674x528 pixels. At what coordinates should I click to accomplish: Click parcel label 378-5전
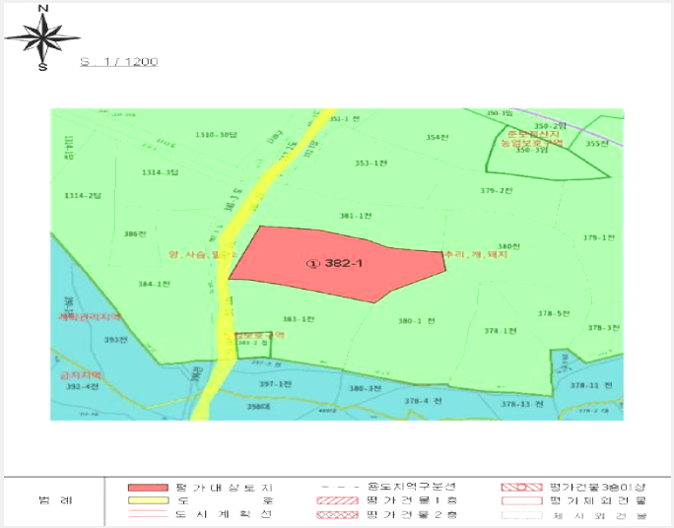pyautogui.click(x=554, y=313)
